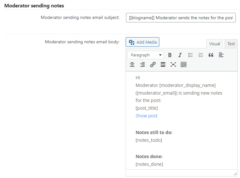Viewport: 240px width, 178px height.
Task: Apply italic formatting with the I icon
Action: coord(180,55)
